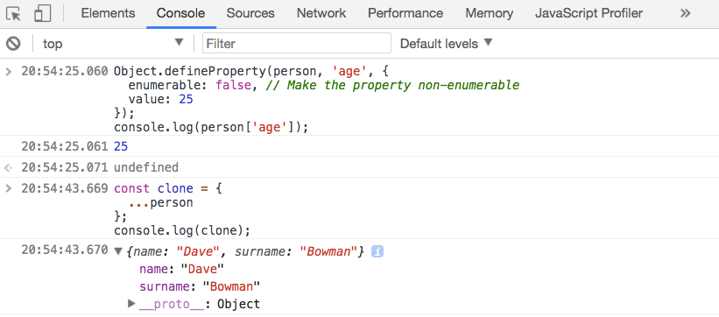Expand the __proto__ Object entry
The width and height of the screenshot is (719, 317).
pos(131,303)
